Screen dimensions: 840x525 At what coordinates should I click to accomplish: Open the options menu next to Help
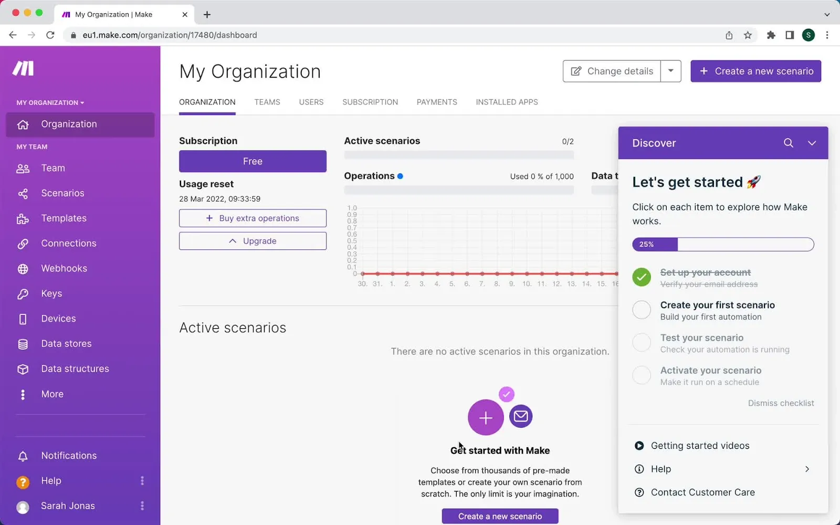point(142,481)
